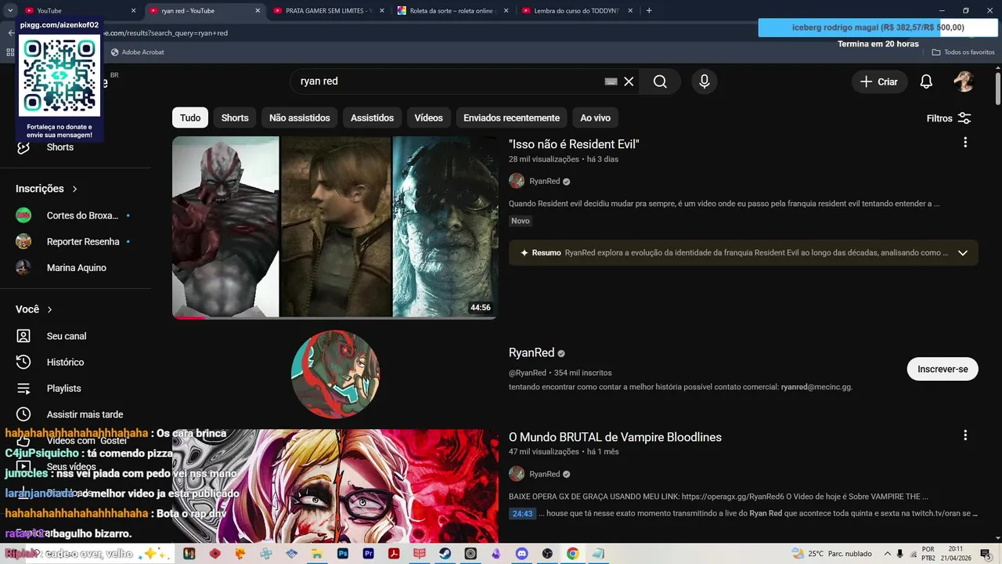Close the ryan red - YouTube tab

(258, 11)
